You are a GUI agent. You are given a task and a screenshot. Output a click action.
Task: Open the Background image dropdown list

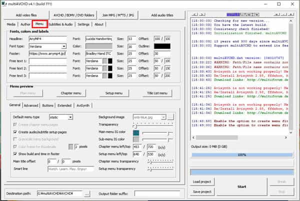click(x=163, y=116)
